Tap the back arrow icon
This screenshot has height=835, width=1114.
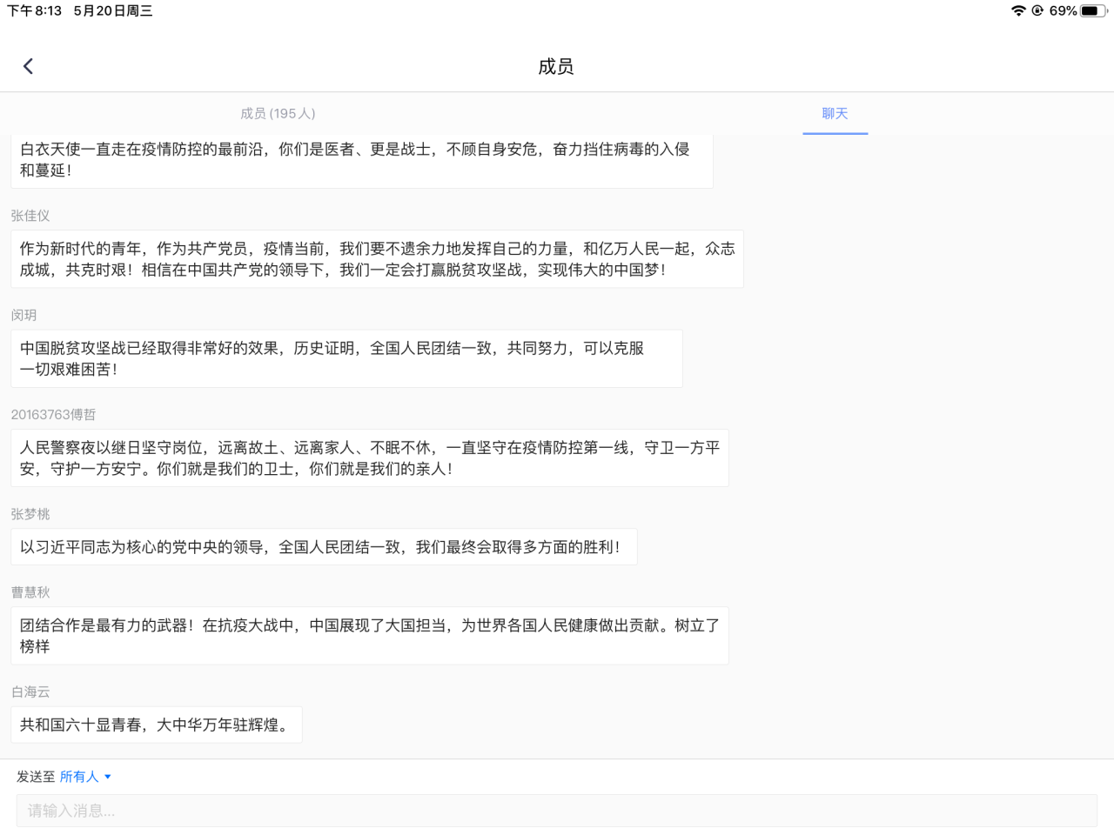(x=28, y=66)
